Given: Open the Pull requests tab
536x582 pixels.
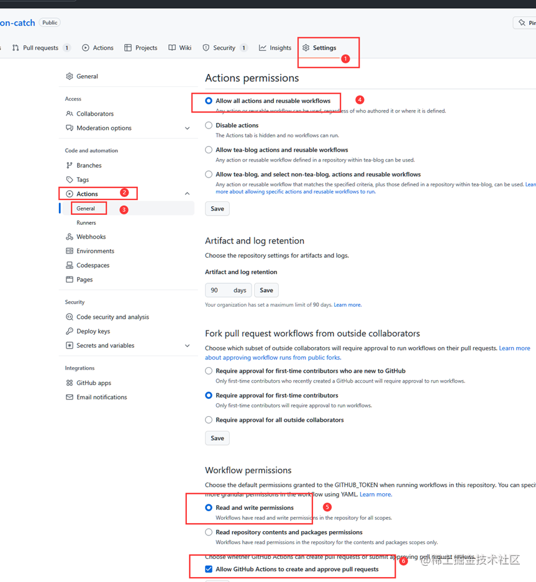Looking at the screenshot, I should pos(41,47).
